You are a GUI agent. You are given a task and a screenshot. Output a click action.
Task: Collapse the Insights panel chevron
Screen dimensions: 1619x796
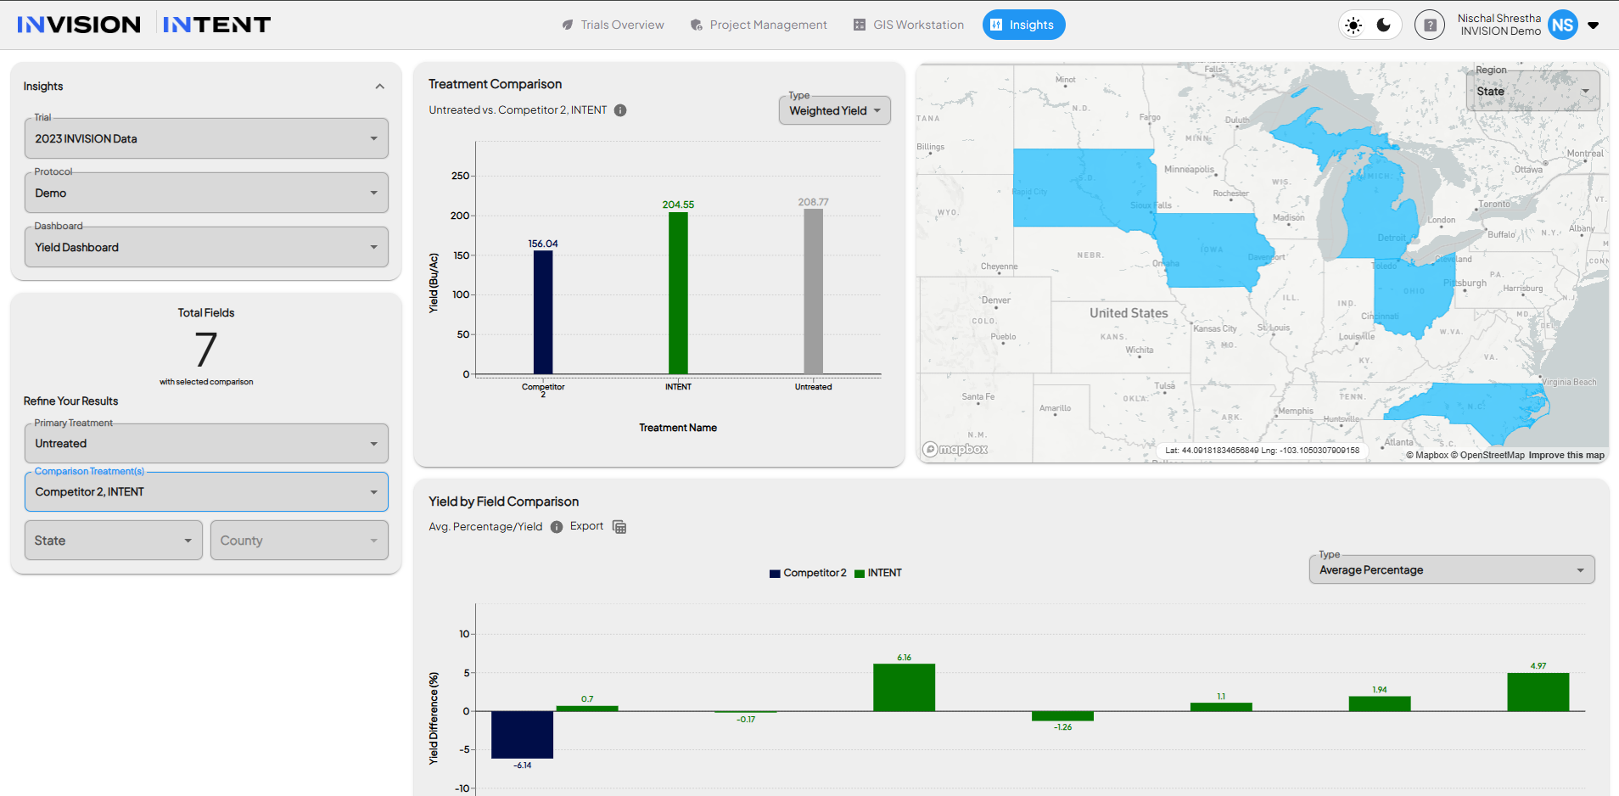point(380,87)
